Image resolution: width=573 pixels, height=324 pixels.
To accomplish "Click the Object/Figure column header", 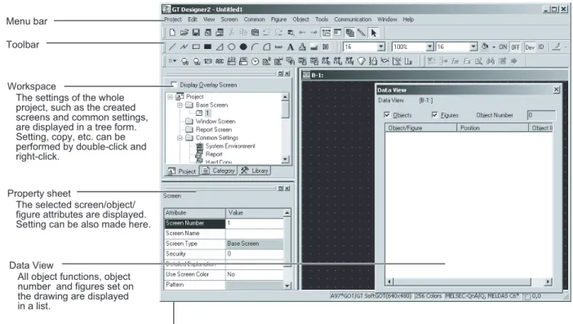I will click(x=420, y=128).
